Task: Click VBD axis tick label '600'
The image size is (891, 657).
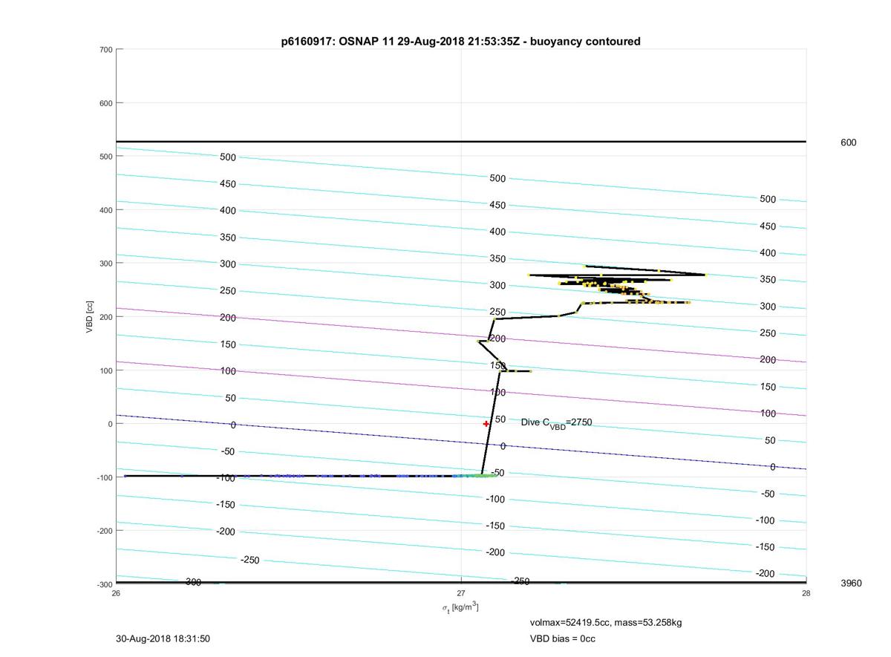Action: (x=105, y=103)
